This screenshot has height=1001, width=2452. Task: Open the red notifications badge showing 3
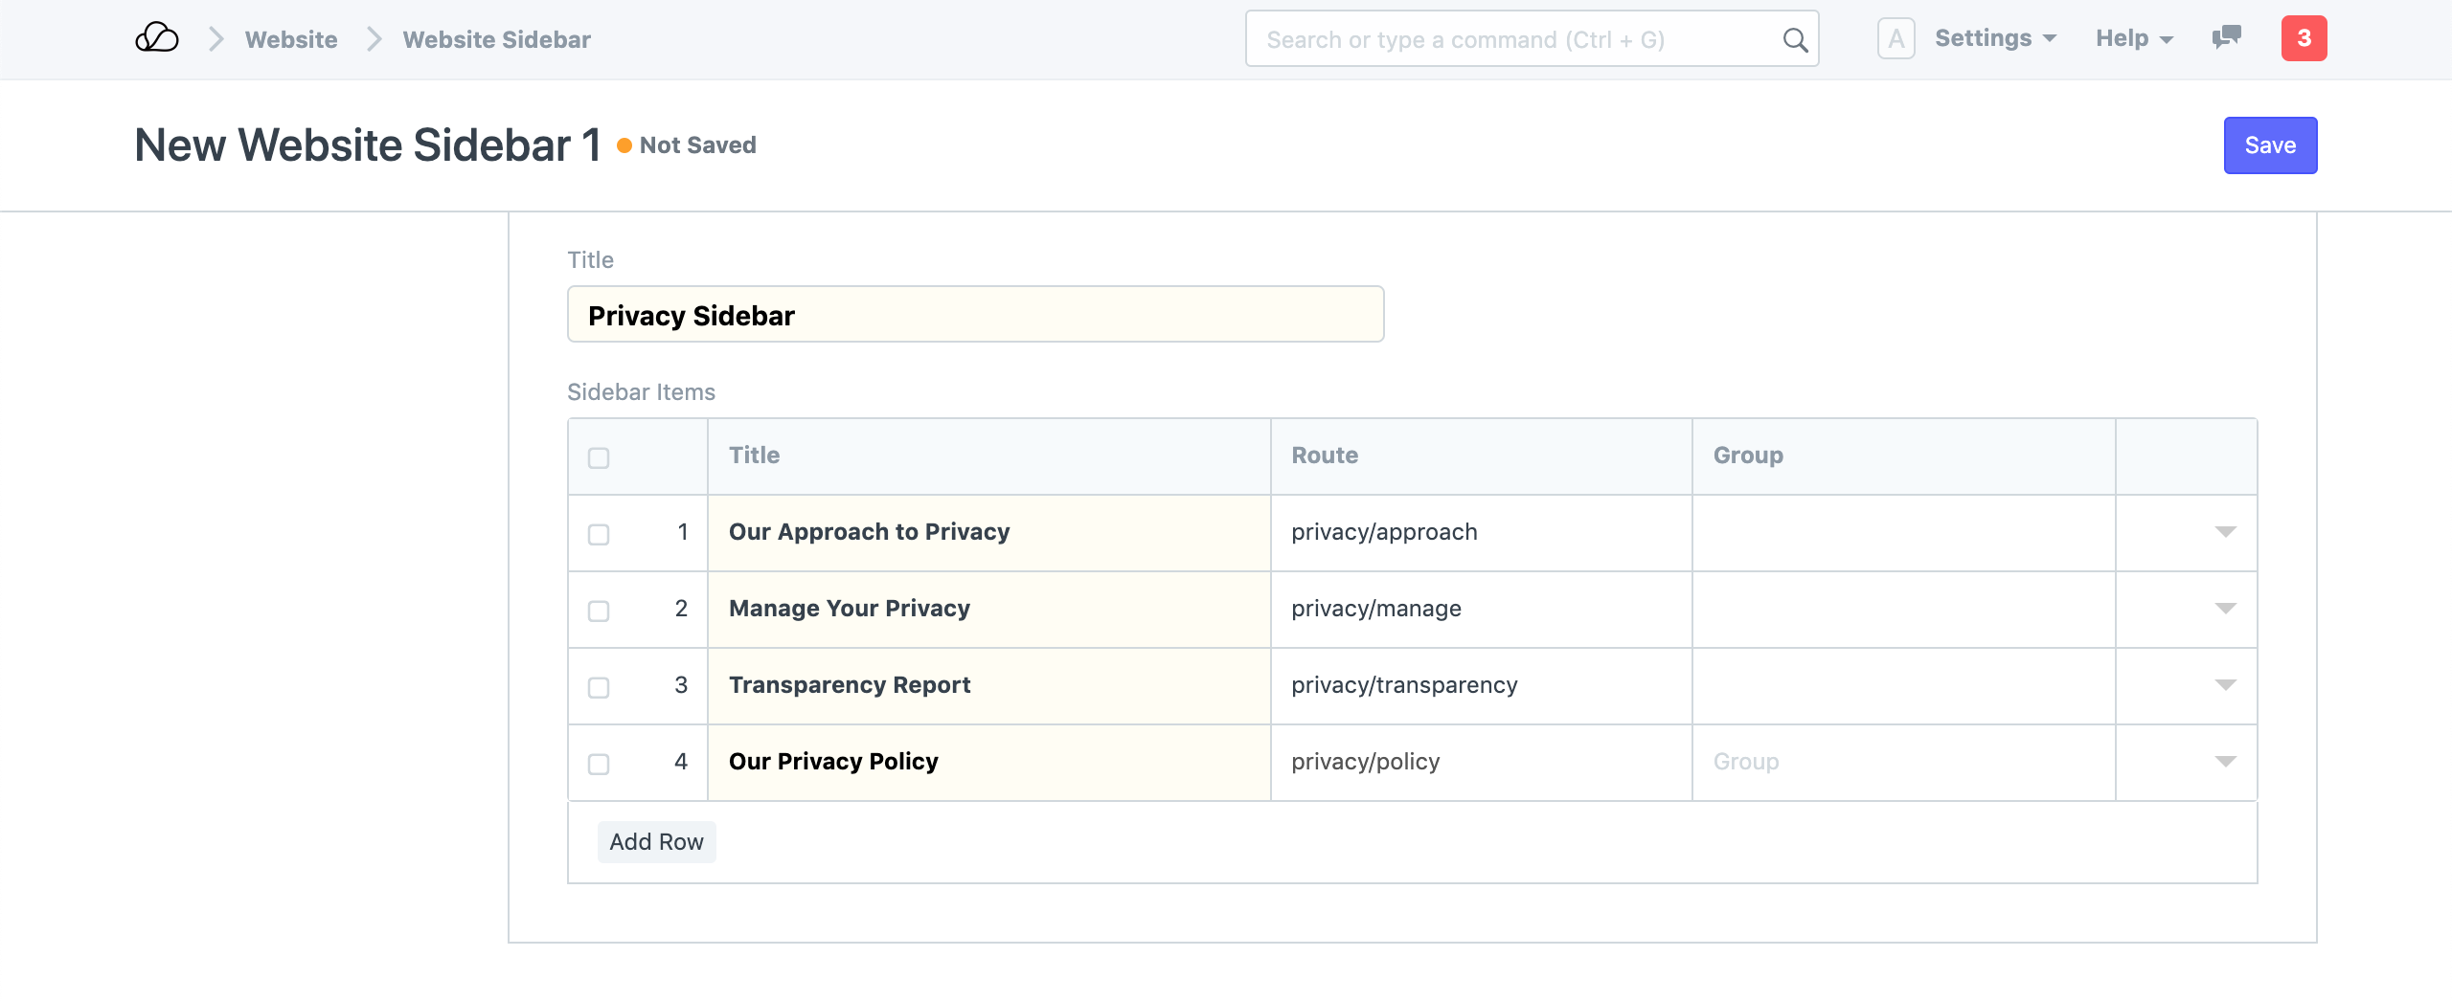2304,38
